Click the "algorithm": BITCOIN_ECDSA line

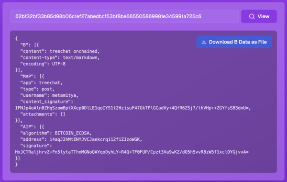tap(56, 133)
